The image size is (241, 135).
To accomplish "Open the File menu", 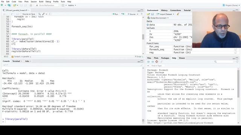I will coord(3,1).
